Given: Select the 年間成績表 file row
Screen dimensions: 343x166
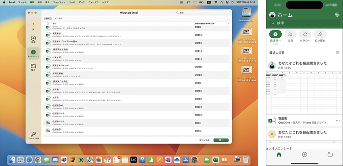Looking at the screenshot, I should tap(137, 75).
